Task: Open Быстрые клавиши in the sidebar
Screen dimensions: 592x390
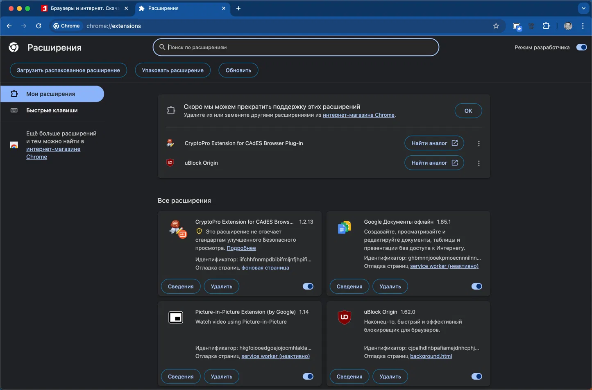Action: click(x=52, y=110)
